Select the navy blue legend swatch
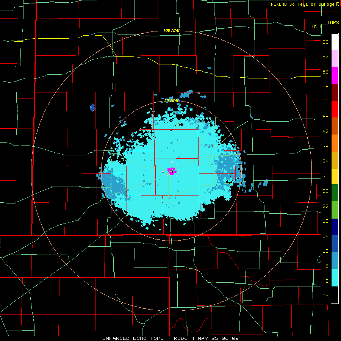This screenshot has height=341, width=341. tap(335, 227)
